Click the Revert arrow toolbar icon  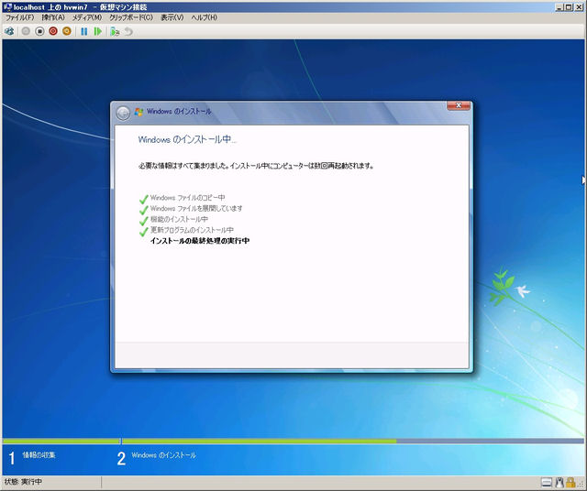(128, 31)
